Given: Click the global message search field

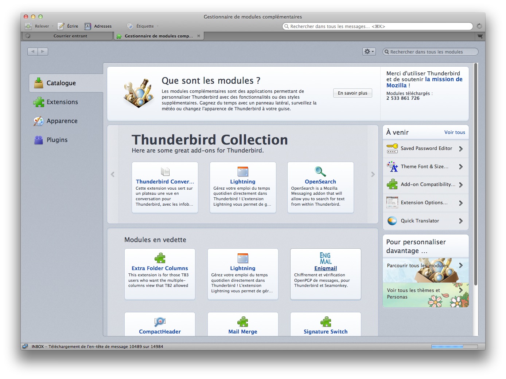Looking at the screenshot, I should 377,26.
